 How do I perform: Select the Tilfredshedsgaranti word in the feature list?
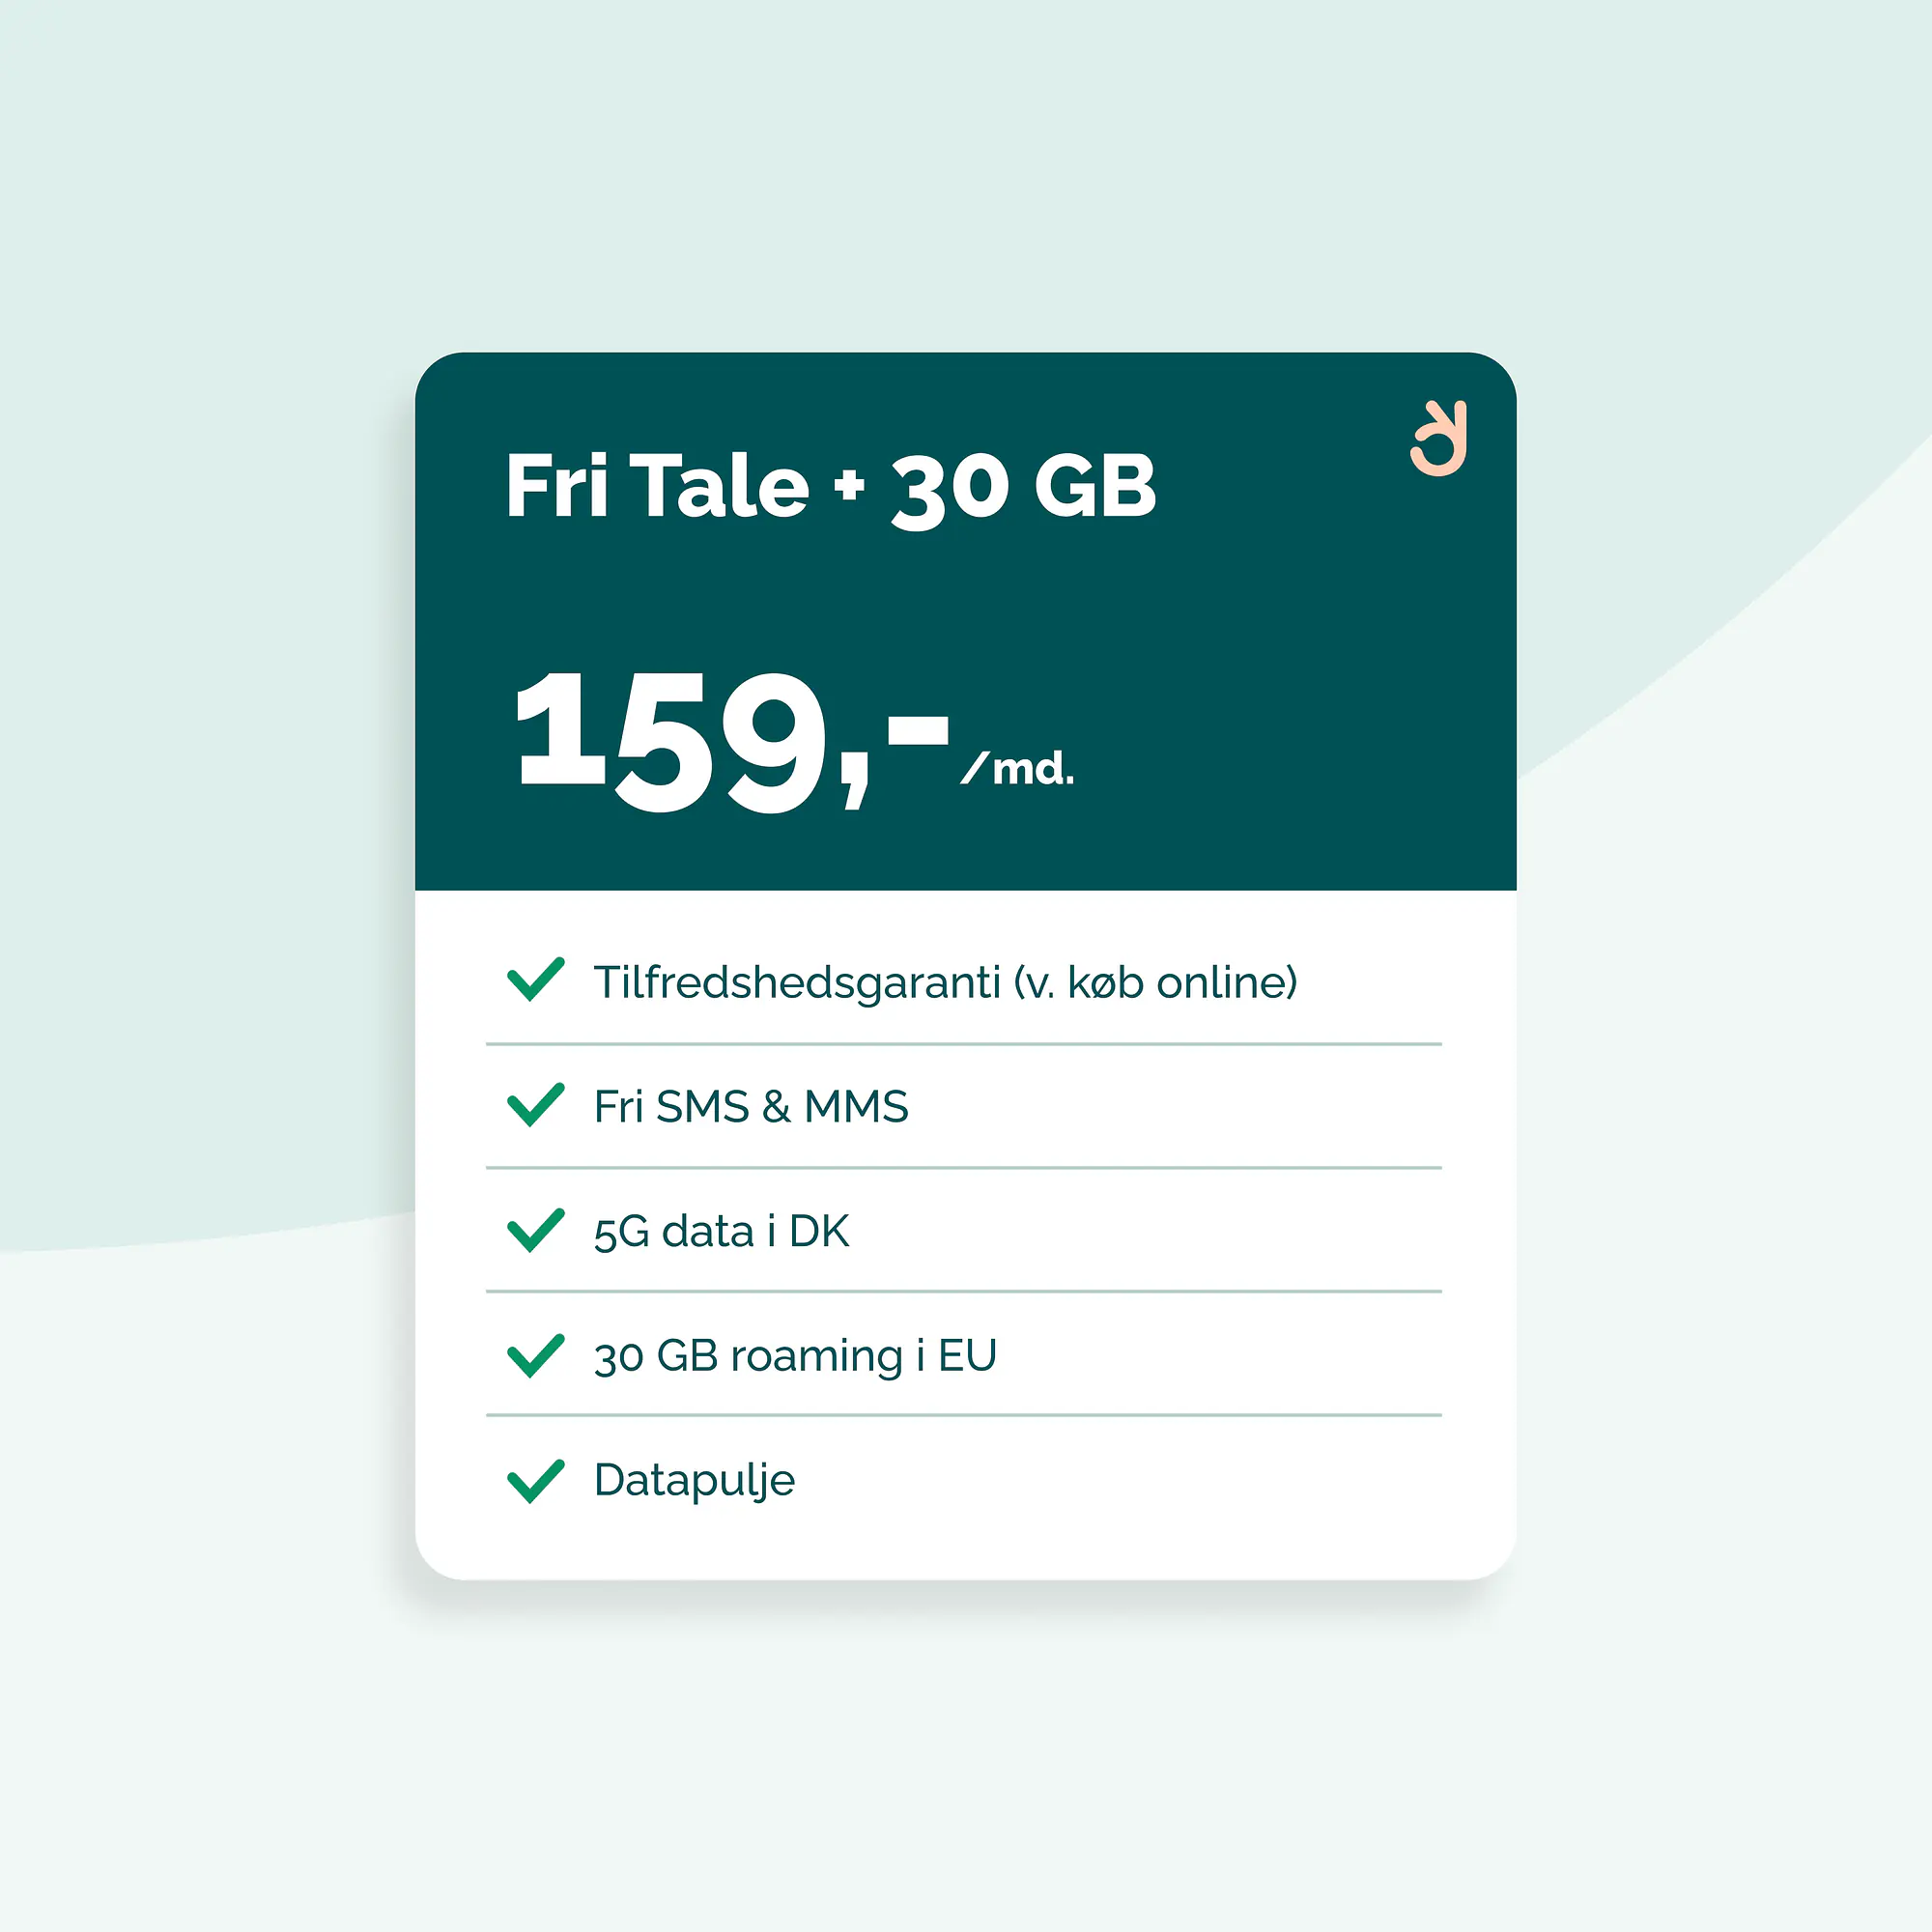[797, 983]
